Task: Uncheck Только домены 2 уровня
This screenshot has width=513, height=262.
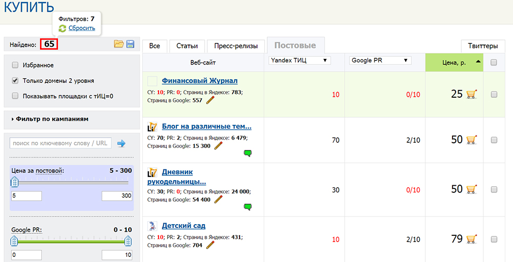Action: [x=15, y=80]
